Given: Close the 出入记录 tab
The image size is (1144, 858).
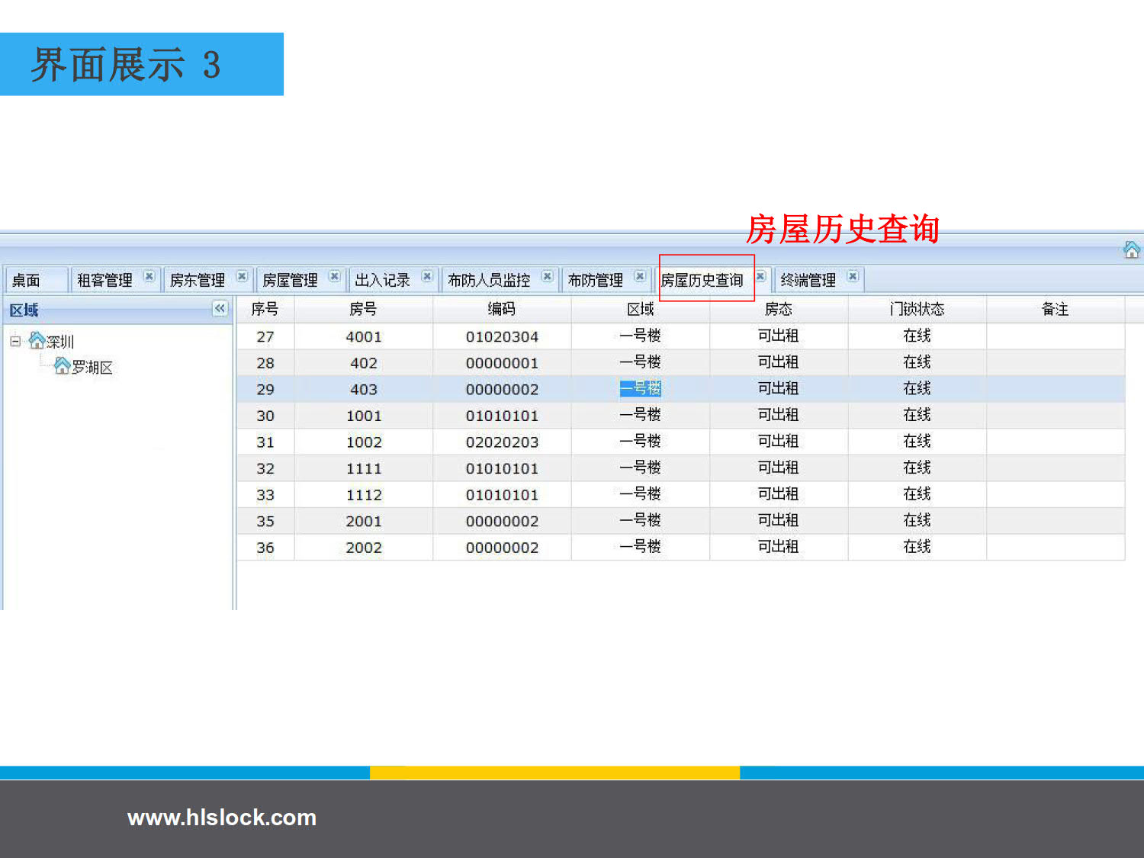Looking at the screenshot, I should pyautogui.click(x=427, y=276).
